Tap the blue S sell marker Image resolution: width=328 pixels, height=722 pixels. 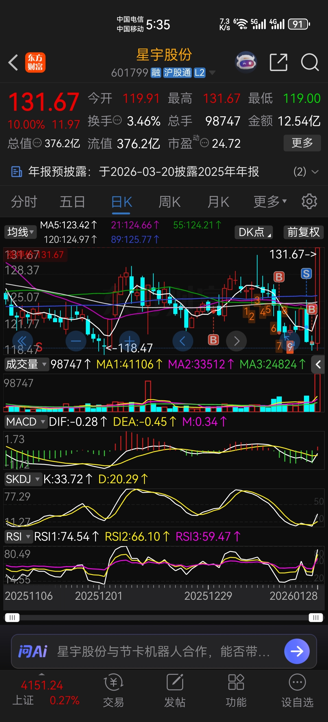point(306,273)
